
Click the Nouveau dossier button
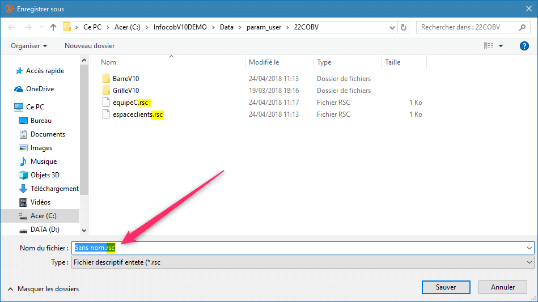point(90,46)
